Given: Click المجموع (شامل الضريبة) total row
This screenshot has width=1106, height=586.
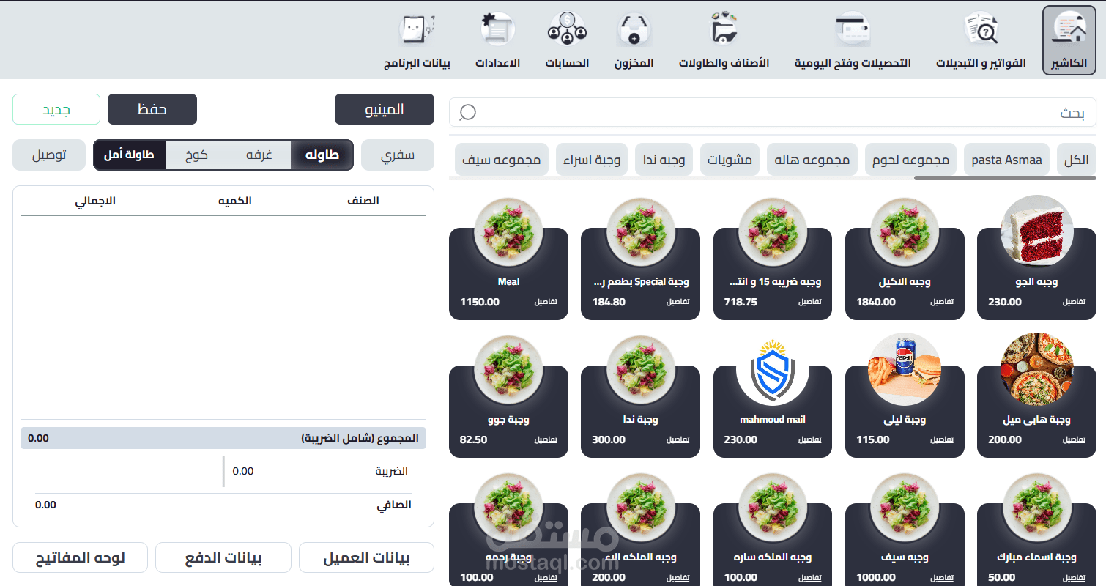Looking at the screenshot, I should (223, 438).
